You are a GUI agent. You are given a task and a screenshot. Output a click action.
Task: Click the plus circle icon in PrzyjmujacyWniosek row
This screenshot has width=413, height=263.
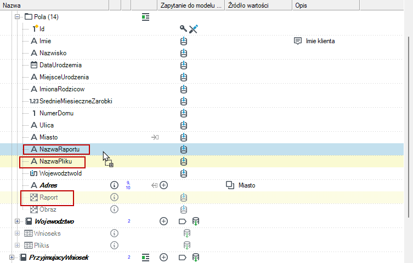tap(164, 258)
